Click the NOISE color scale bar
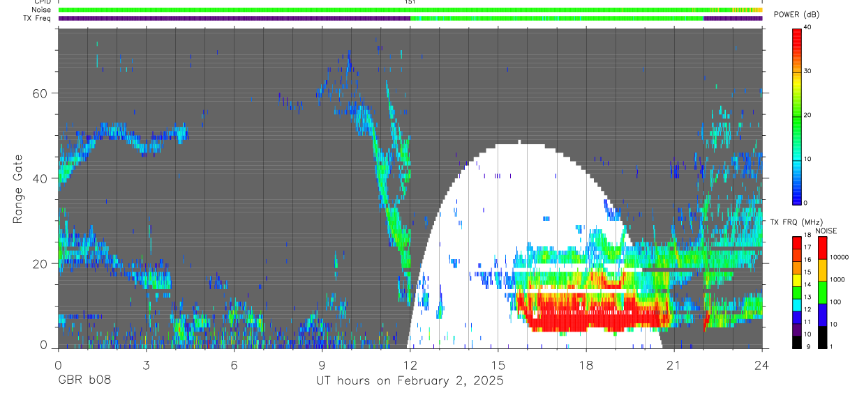The image size is (857, 395). click(822, 292)
